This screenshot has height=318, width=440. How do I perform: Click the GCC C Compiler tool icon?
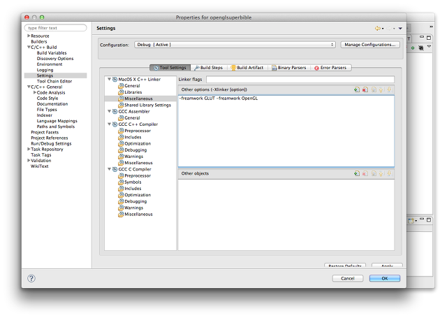point(115,169)
